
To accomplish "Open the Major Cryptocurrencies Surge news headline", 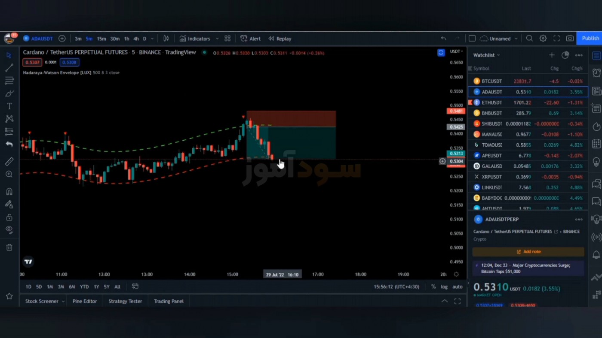I will pyautogui.click(x=528, y=269).
